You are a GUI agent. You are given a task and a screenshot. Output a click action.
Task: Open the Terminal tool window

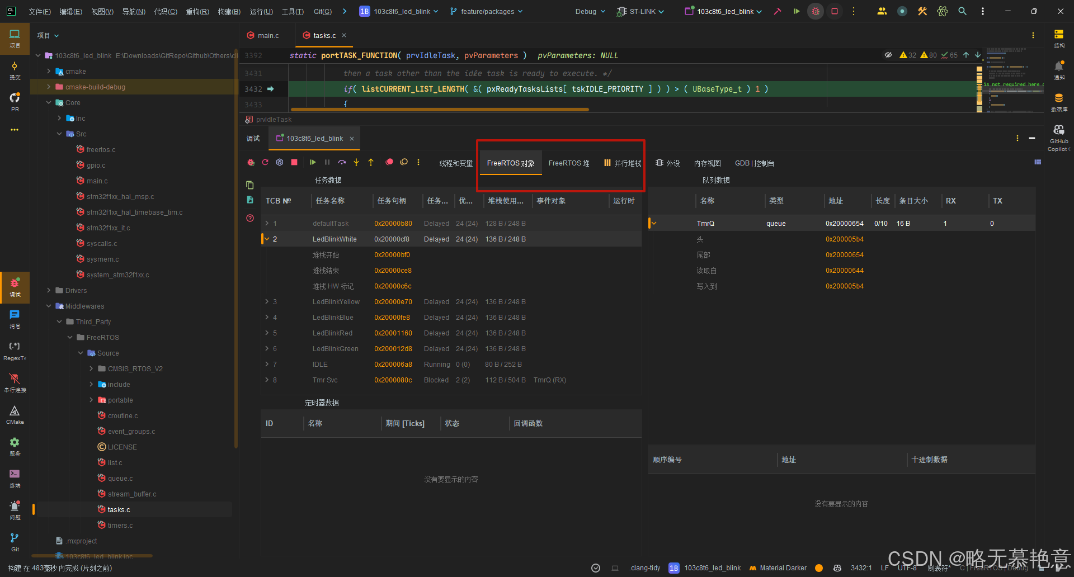pos(15,479)
